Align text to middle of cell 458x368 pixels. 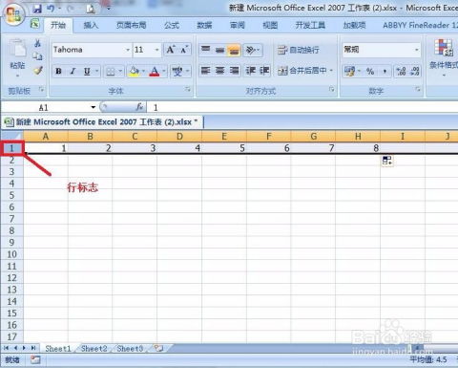pos(219,50)
